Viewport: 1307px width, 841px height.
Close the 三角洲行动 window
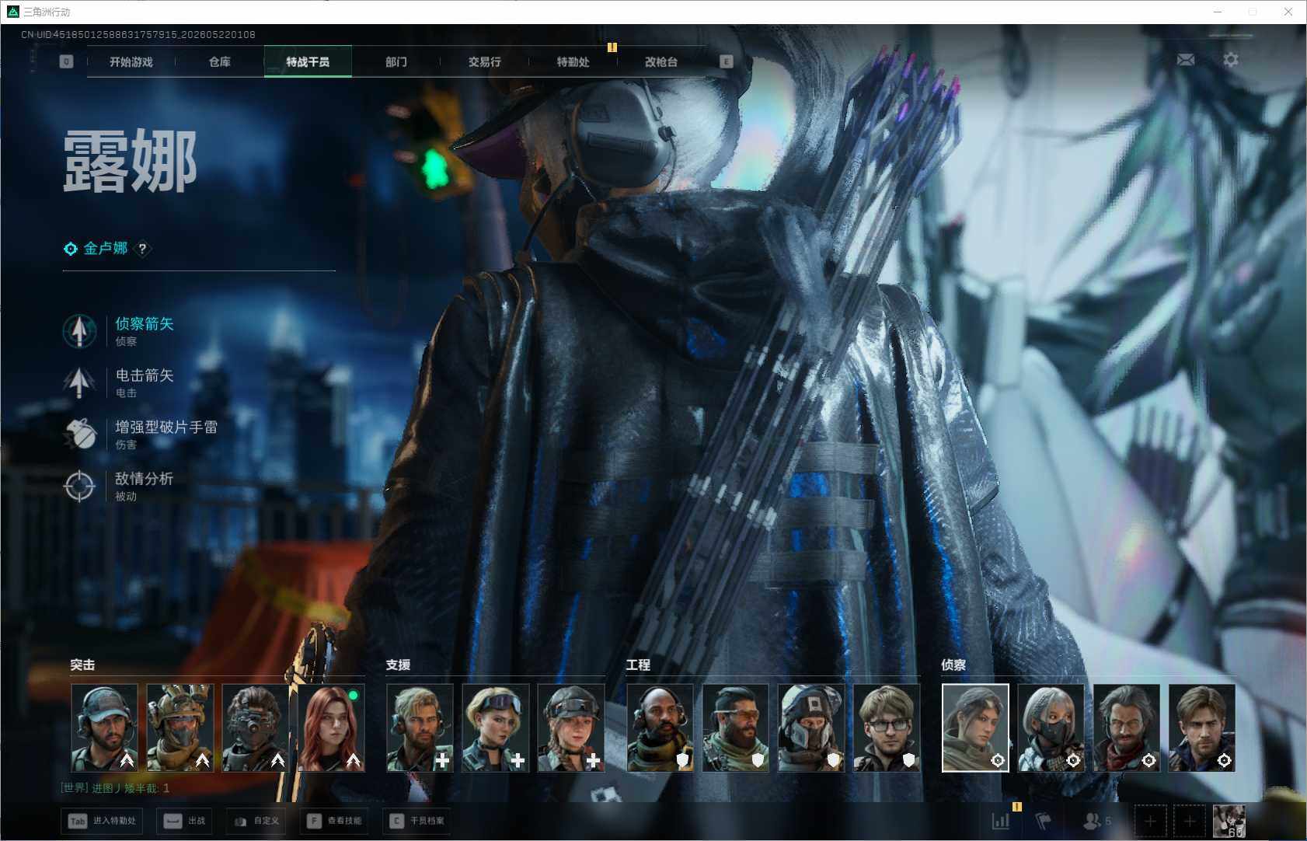coord(1288,12)
